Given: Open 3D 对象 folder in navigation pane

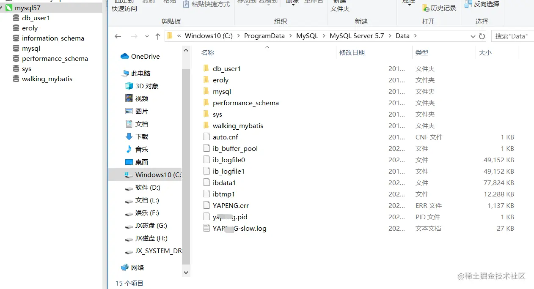Looking at the screenshot, I should point(142,86).
